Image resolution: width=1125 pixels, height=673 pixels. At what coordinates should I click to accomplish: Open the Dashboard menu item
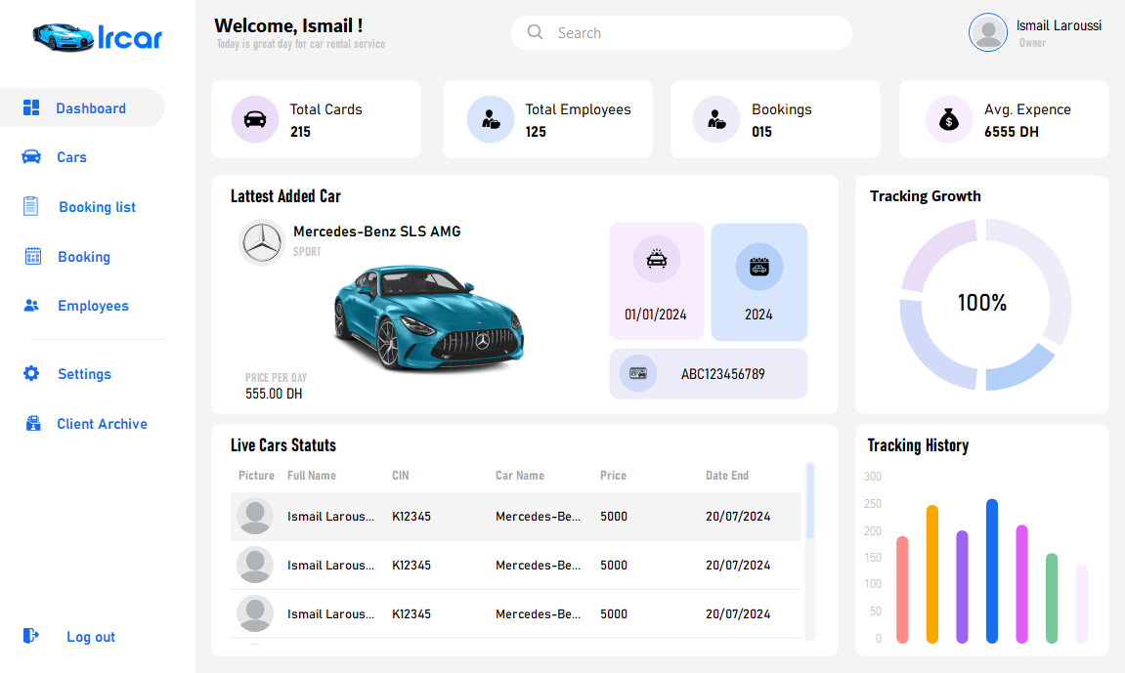pyautogui.click(x=82, y=108)
